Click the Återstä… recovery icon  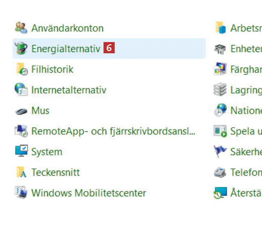(x=220, y=193)
